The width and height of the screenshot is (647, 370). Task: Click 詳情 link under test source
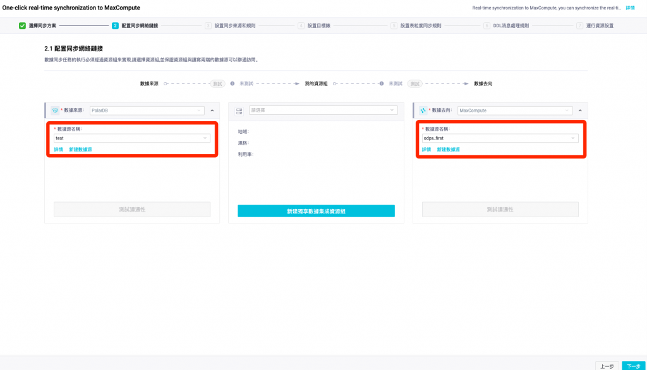pyautogui.click(x=58, y=150)
